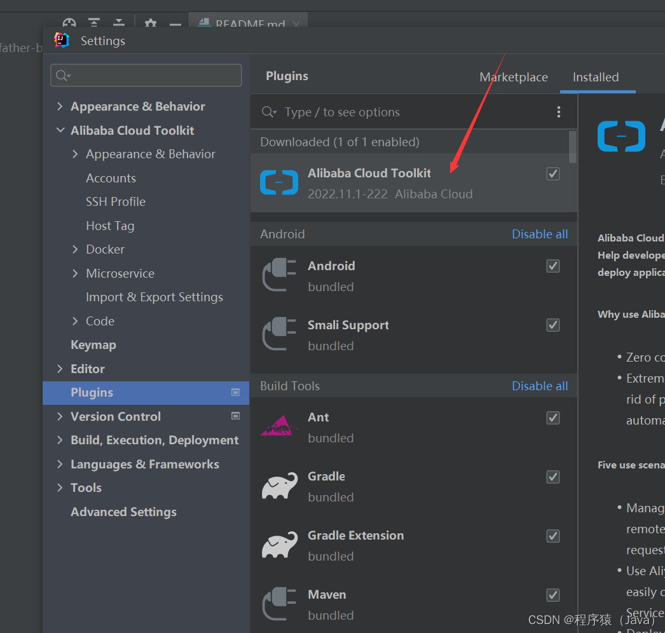The image size is (665, 633).
Task: Click the Android plugin plug icon
Action: coord(279,275)
